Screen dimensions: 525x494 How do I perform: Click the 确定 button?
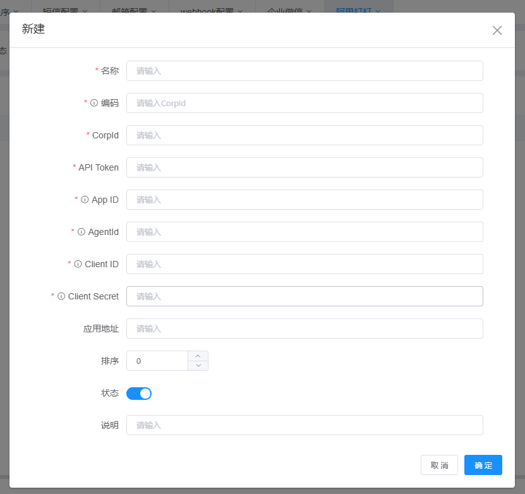pyautogui.click(x=483, y=465)
